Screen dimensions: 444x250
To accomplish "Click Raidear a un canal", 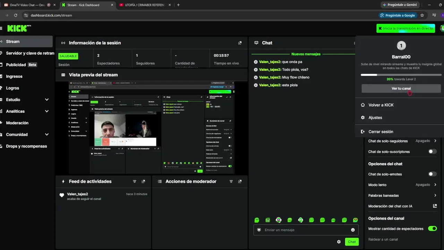I will pyautogui.click(x=383, y=239).
